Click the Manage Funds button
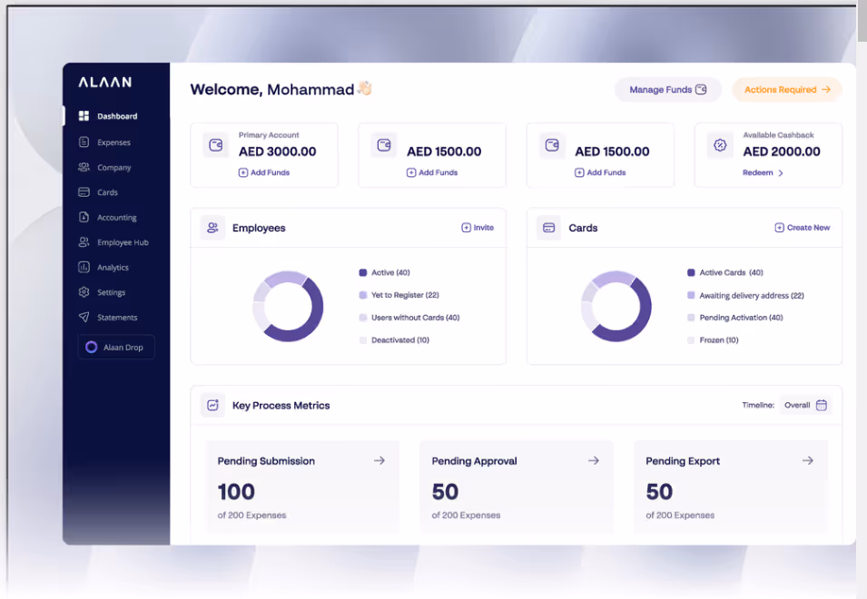This screenshot has width=867, height=599. (x=668, y=90)
